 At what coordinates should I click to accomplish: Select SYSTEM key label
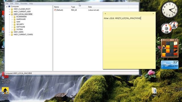coord(20,29)
